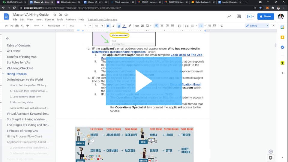Open Google Keep from side panel
288x162 pixels.
coord(282,37)
